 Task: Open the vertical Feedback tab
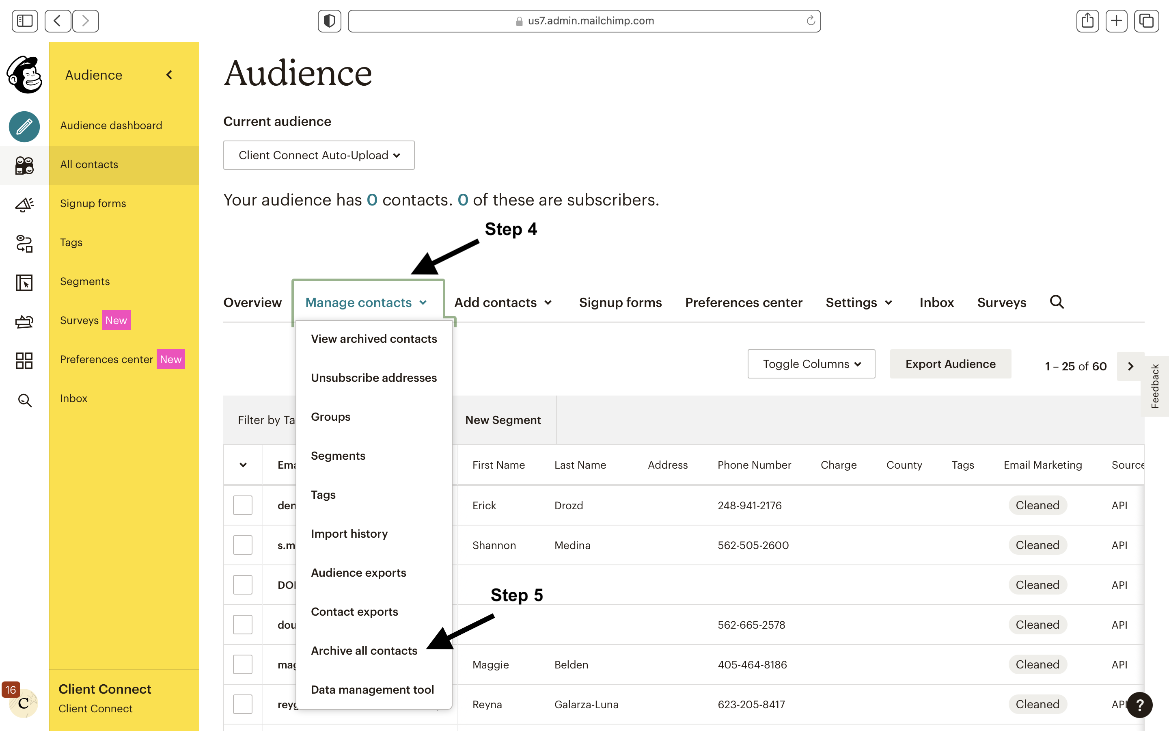(x=1155, y=386)
